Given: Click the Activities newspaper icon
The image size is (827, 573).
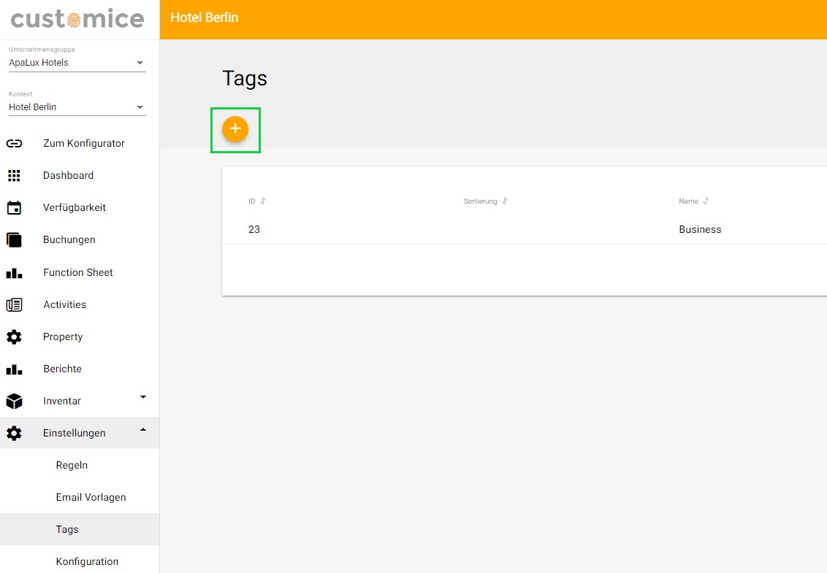Looking at the screenshot, I should coord(14,304).
